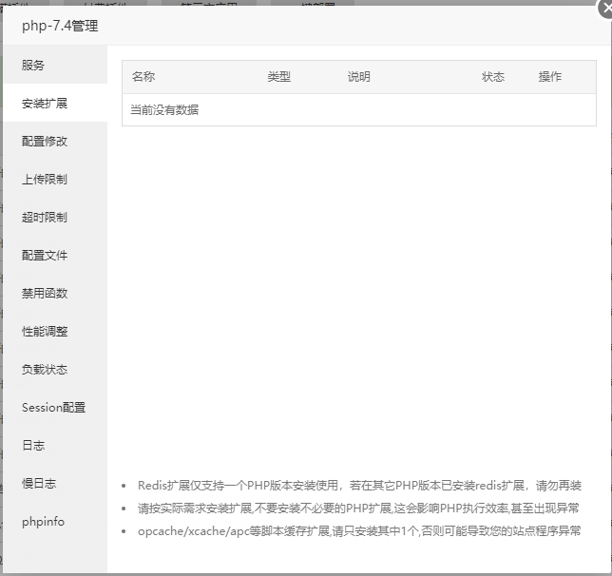Open the Session配置 tab
This screenshot has height=576, width=612.
(x=55, y=408)
